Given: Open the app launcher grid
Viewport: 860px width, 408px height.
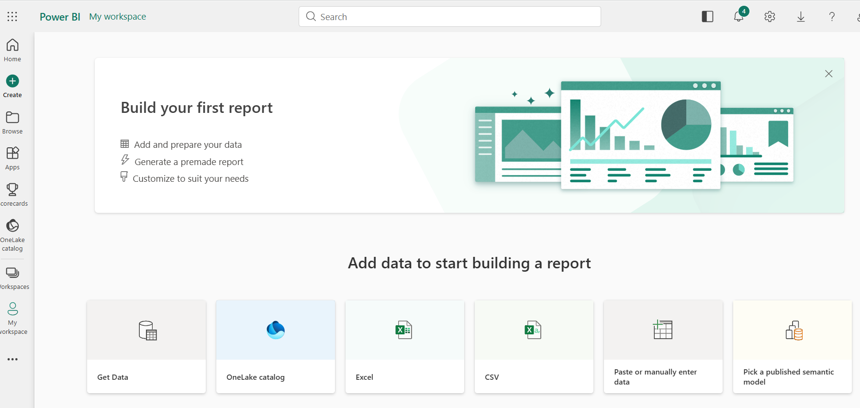Looking at the screenshot, I should pos(12,17).
